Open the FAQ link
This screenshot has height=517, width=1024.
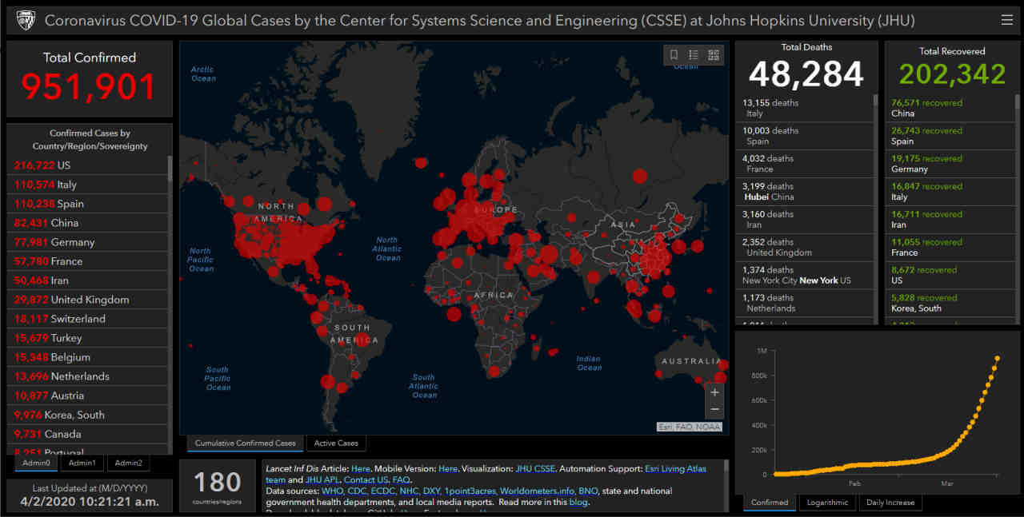(x=400, y=480)
